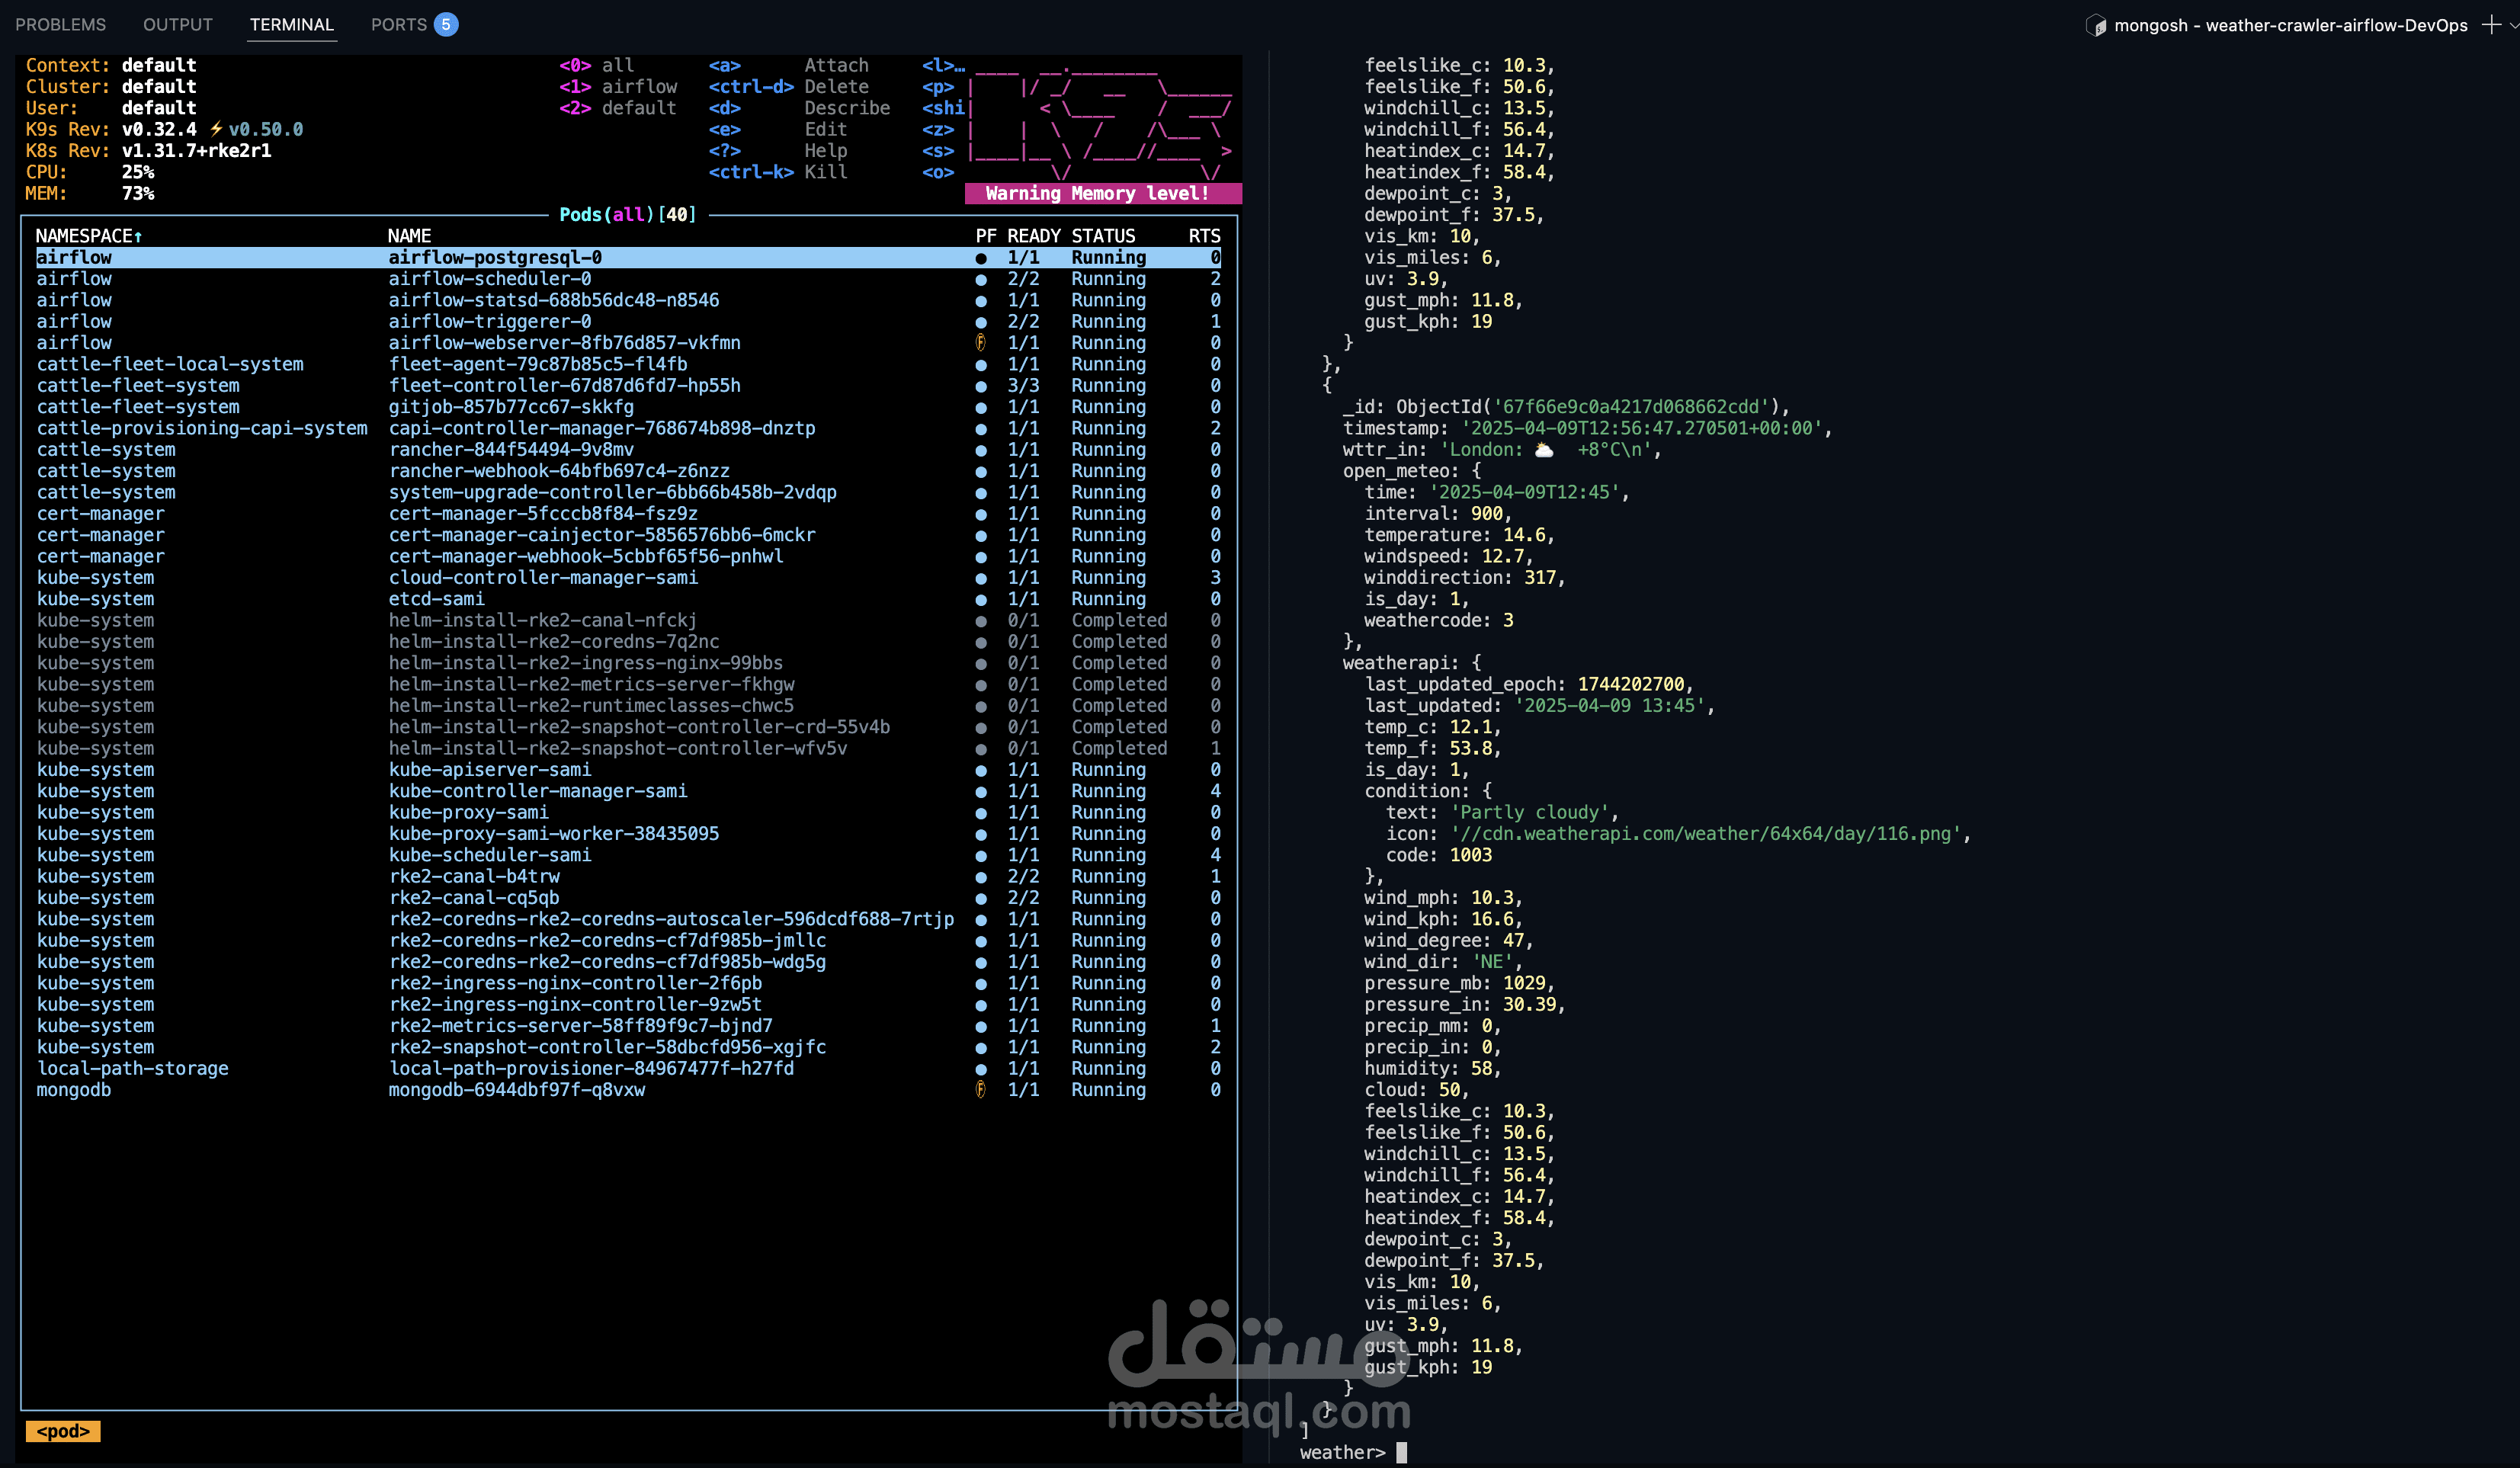Select the system-upgrade-controller-6bb66b458b-2vdqp pod

[x=613, y=492]
